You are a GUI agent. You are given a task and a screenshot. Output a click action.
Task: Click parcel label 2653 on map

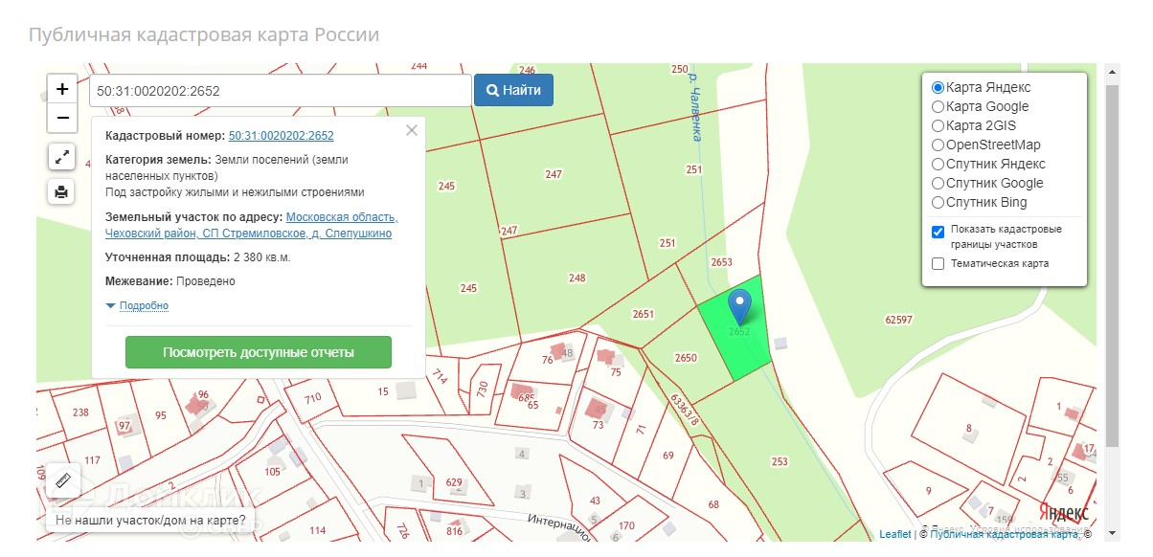pos(721,262)
